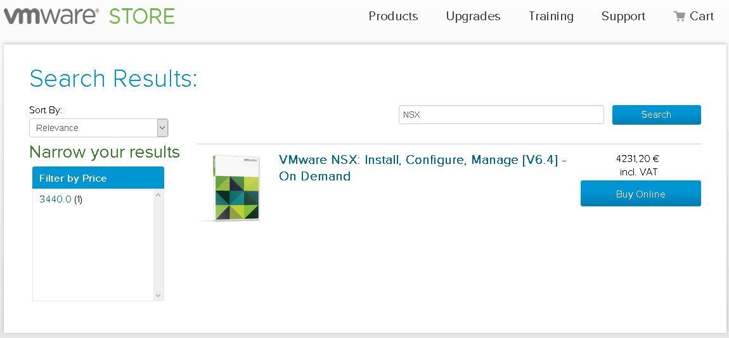This screenshot has width=729, height=338.
Task: Go to the Upgrades menu
Action: point(473,16)
